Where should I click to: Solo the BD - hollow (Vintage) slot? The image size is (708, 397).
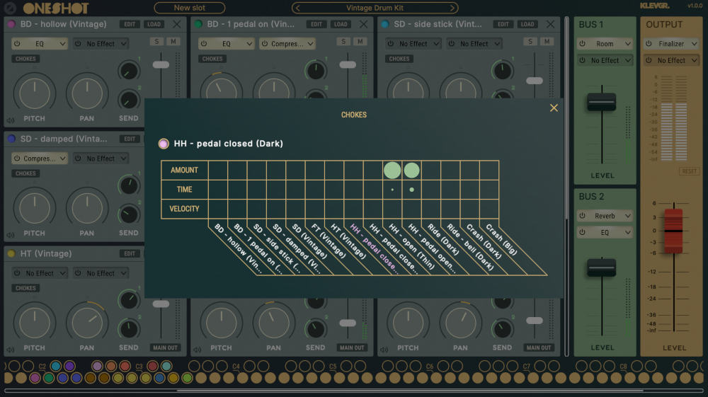pos(157,42)
